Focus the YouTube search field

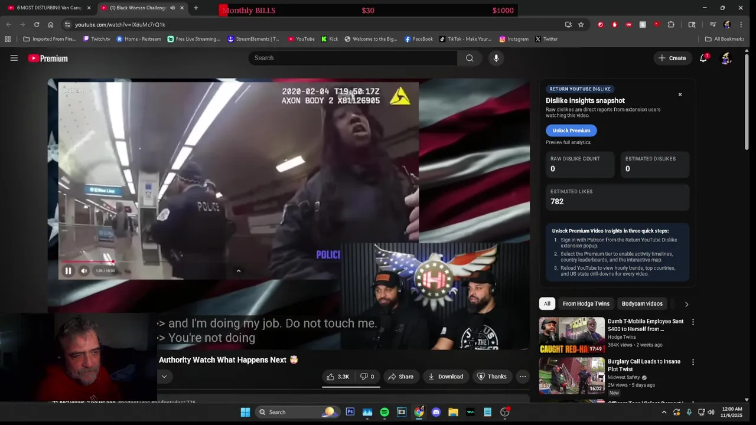coord(353,58)
